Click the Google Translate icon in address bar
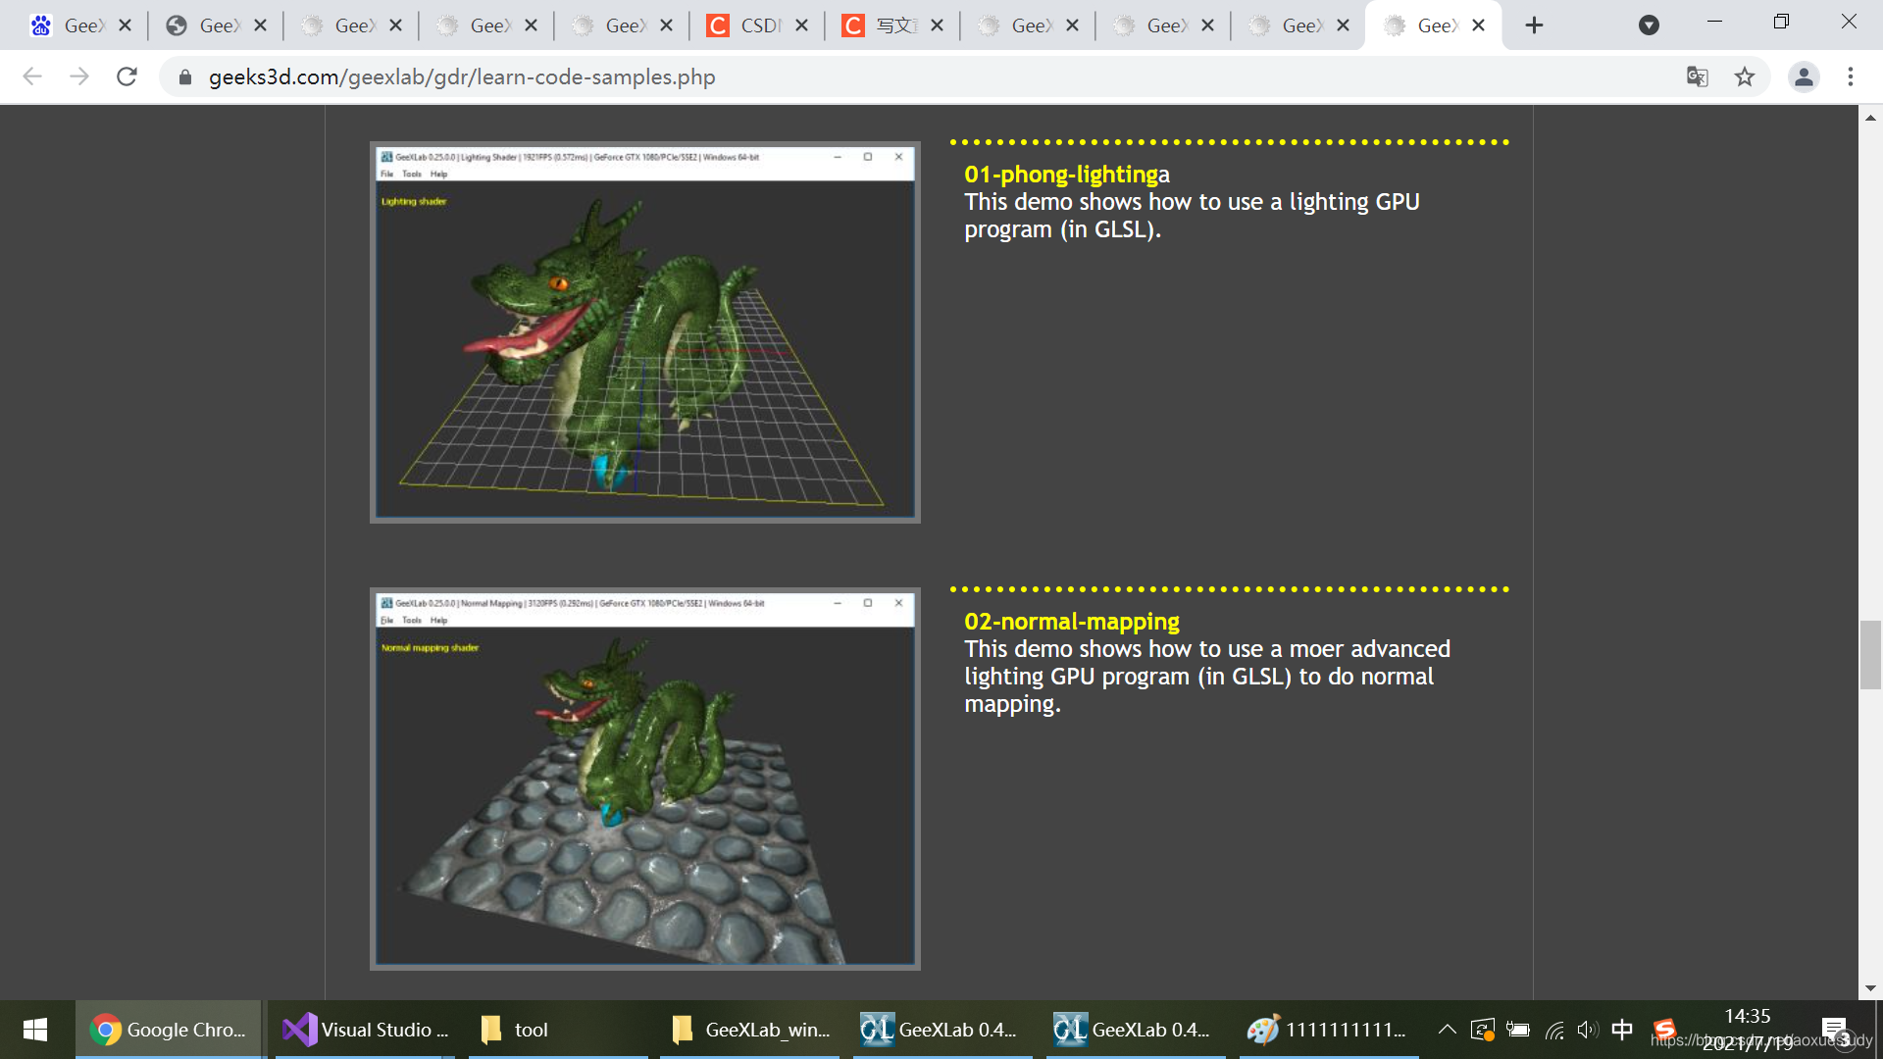Image resolution: width=1883 pixels, height=1059 pixels. click(1697, 76)
